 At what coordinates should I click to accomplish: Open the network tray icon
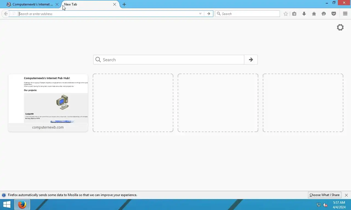(319, 205)
